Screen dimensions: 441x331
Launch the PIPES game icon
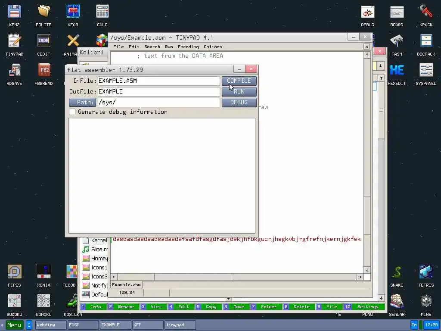point(14,276)
